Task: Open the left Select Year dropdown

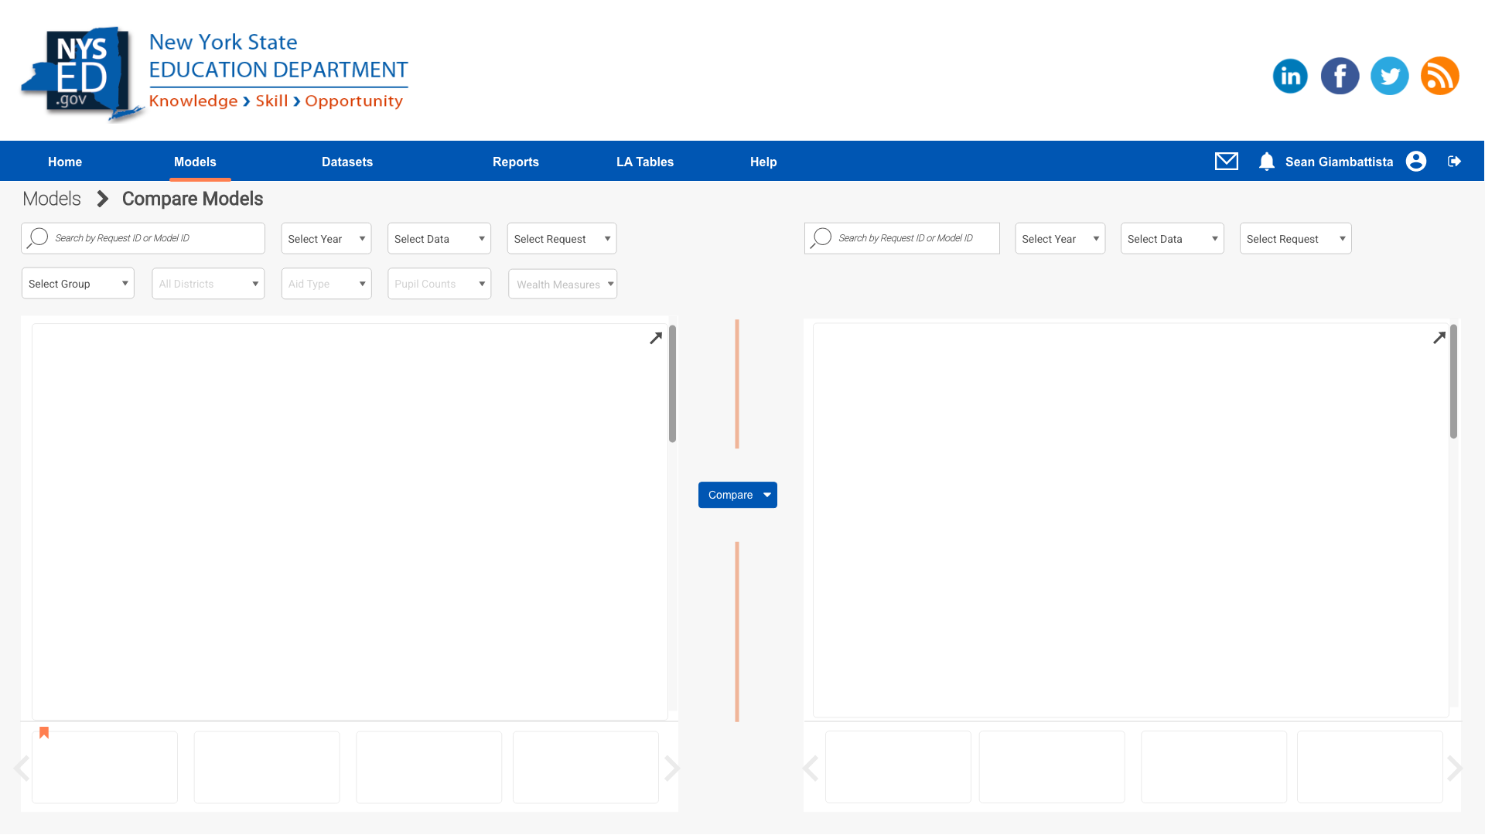Action: (326, 239)
